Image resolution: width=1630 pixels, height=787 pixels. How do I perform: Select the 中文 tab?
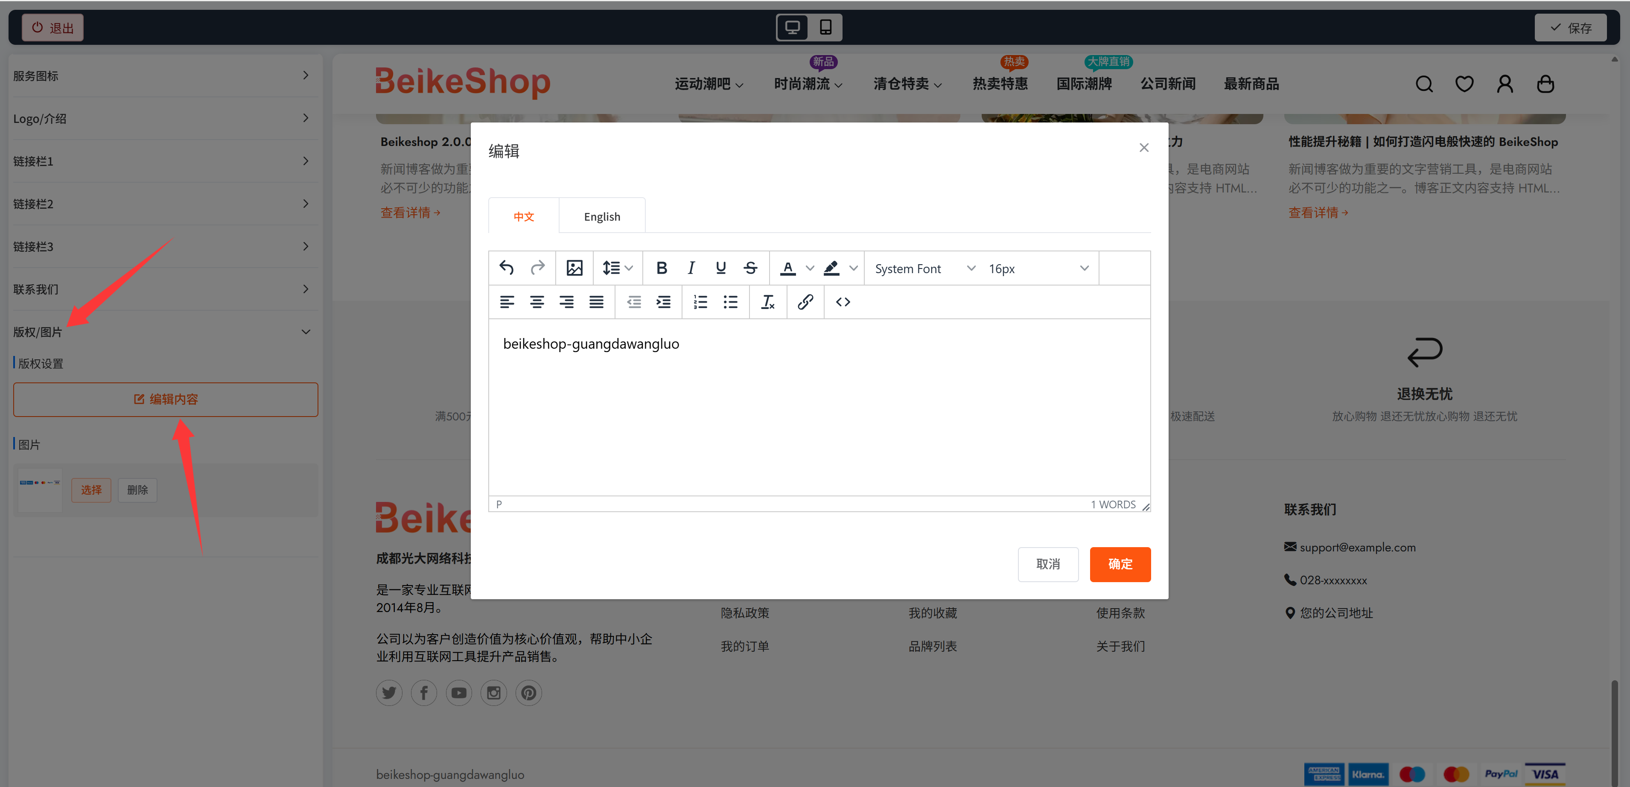point(523,216)
